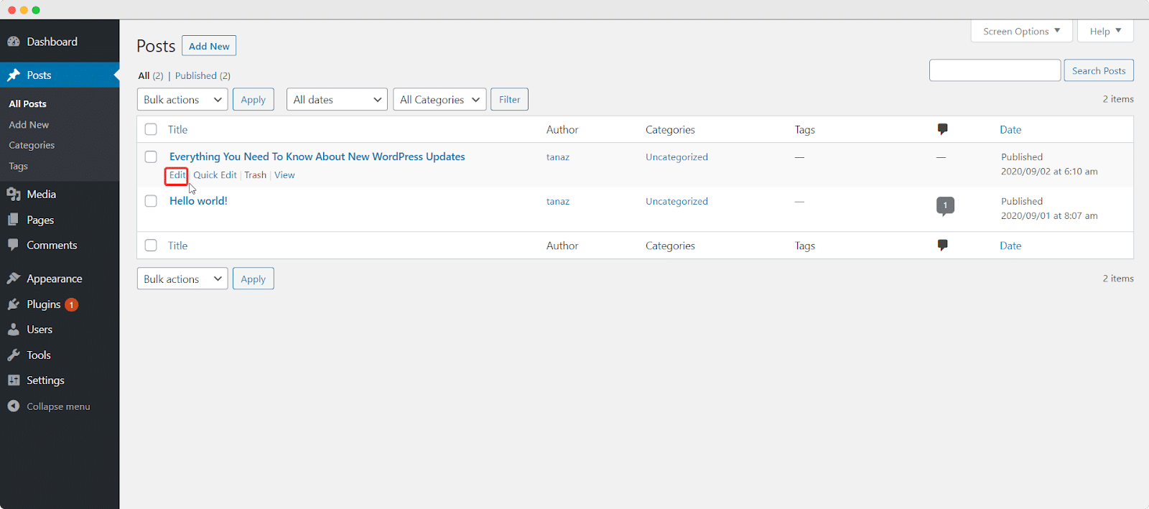The width and height of the screenshot is (1149, 509).
Task: Click the top Apply button
Action: click(253, 100)
